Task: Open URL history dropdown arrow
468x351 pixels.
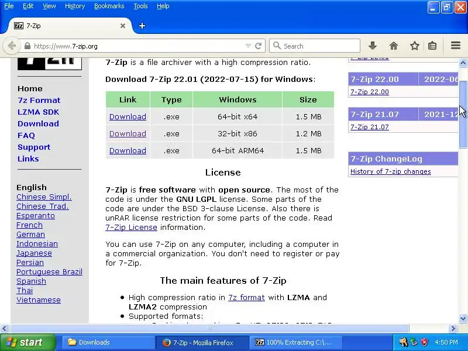Action: click(248, 46)
